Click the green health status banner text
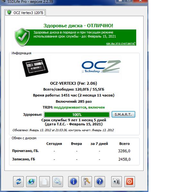187x192 pixels. tap(75, 35)
